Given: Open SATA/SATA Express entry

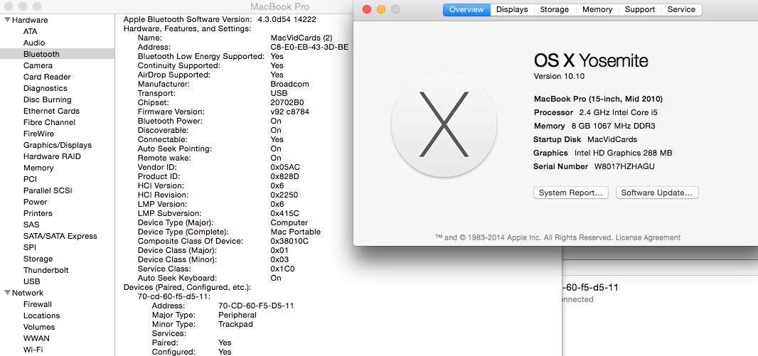Looking at the screenshot, I should (60, 236).
